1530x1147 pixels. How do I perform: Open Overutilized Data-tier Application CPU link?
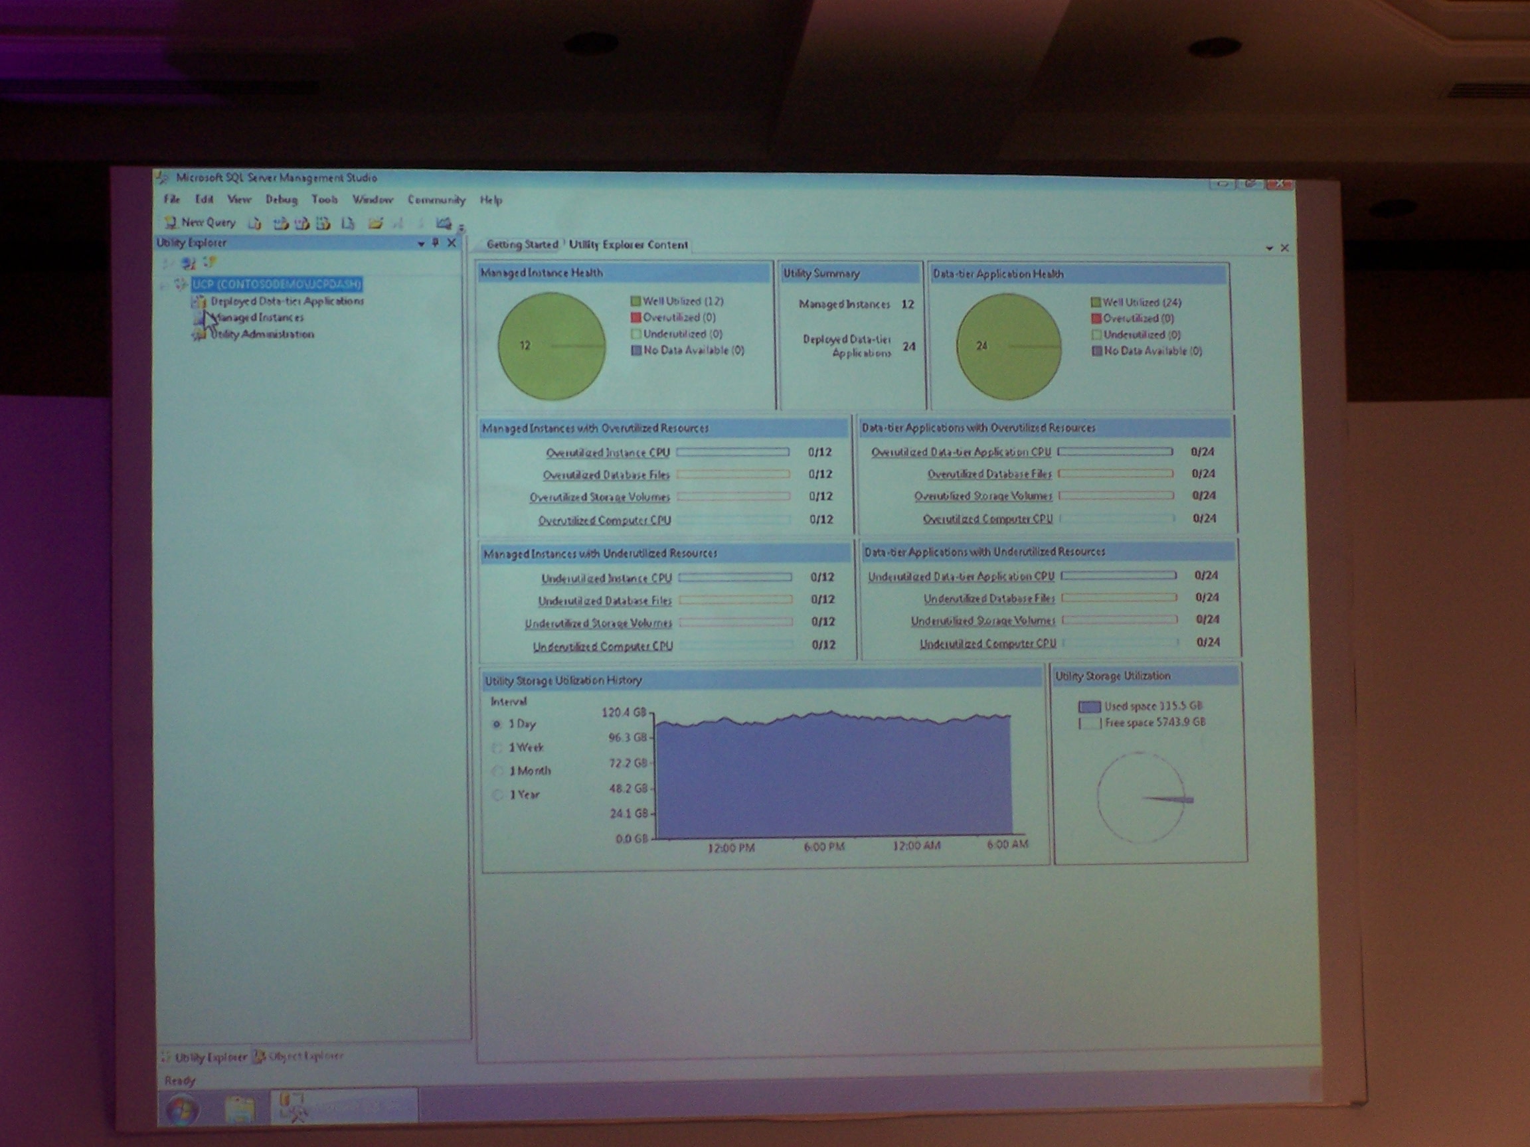pos(961,451)
